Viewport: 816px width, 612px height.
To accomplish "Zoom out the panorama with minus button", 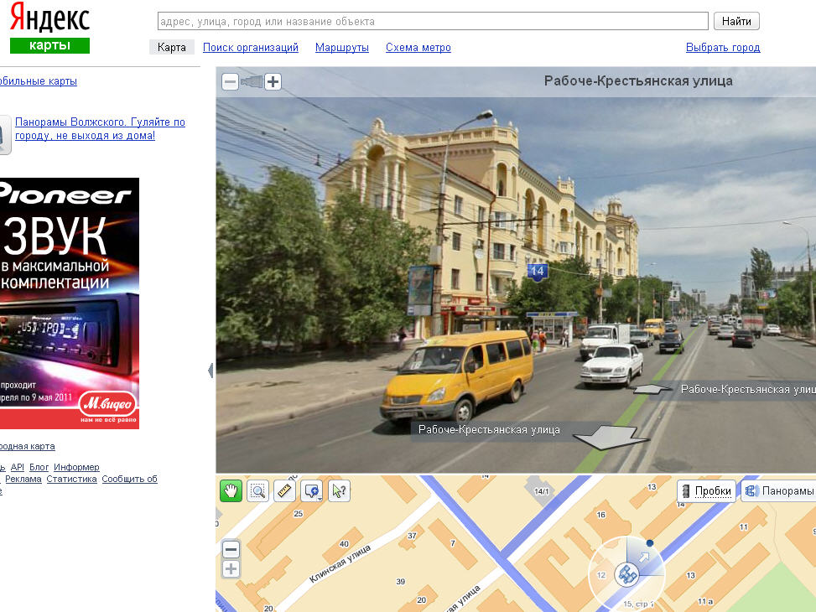I will point(230,81).
